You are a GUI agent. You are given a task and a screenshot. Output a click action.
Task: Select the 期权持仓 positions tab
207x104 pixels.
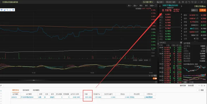click(x=16, y=90)
